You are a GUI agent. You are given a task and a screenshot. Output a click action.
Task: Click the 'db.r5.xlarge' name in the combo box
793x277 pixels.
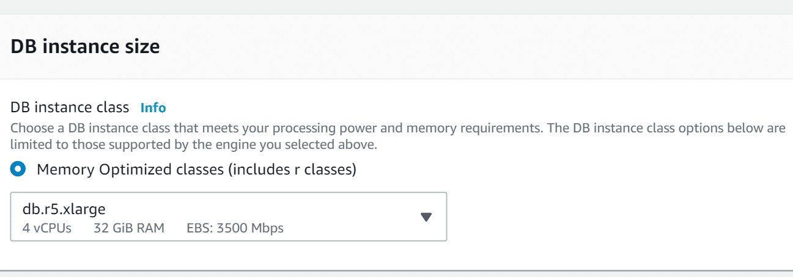point(64,209)
